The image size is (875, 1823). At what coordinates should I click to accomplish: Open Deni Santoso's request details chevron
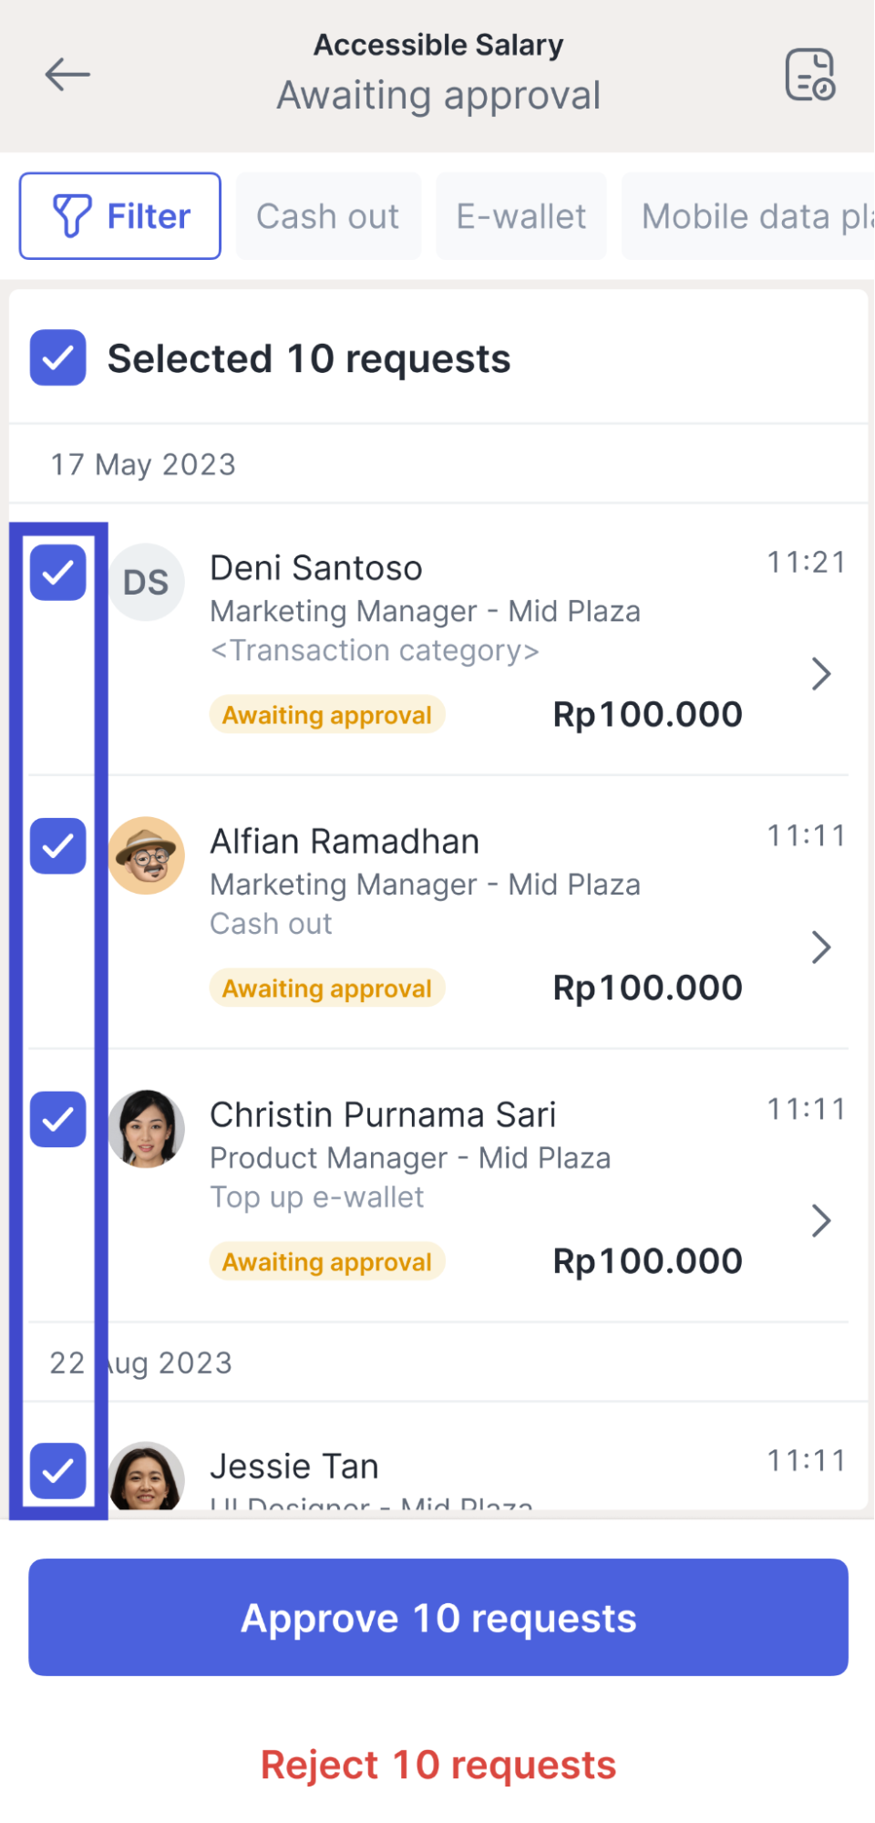[x=820, y=674]
